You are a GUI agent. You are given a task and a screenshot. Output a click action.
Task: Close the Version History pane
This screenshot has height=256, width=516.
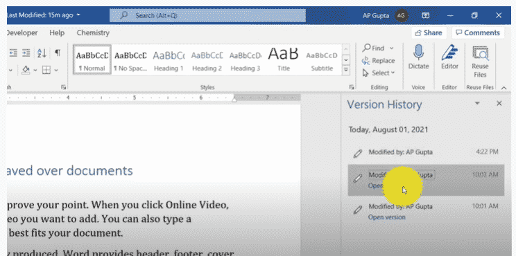[499, 103]
